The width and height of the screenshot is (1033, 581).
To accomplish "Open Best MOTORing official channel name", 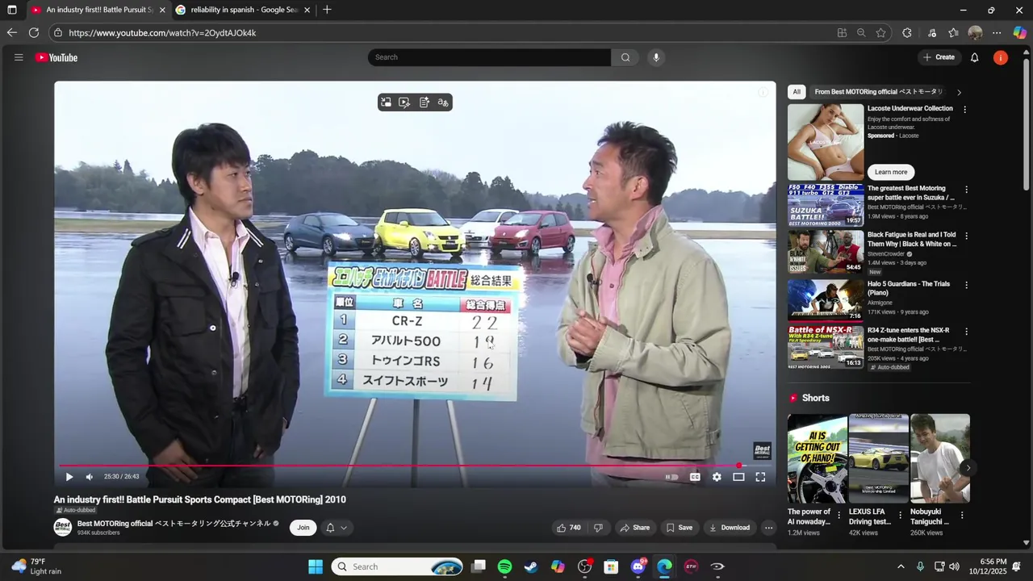I will click(x=174, y=524).
